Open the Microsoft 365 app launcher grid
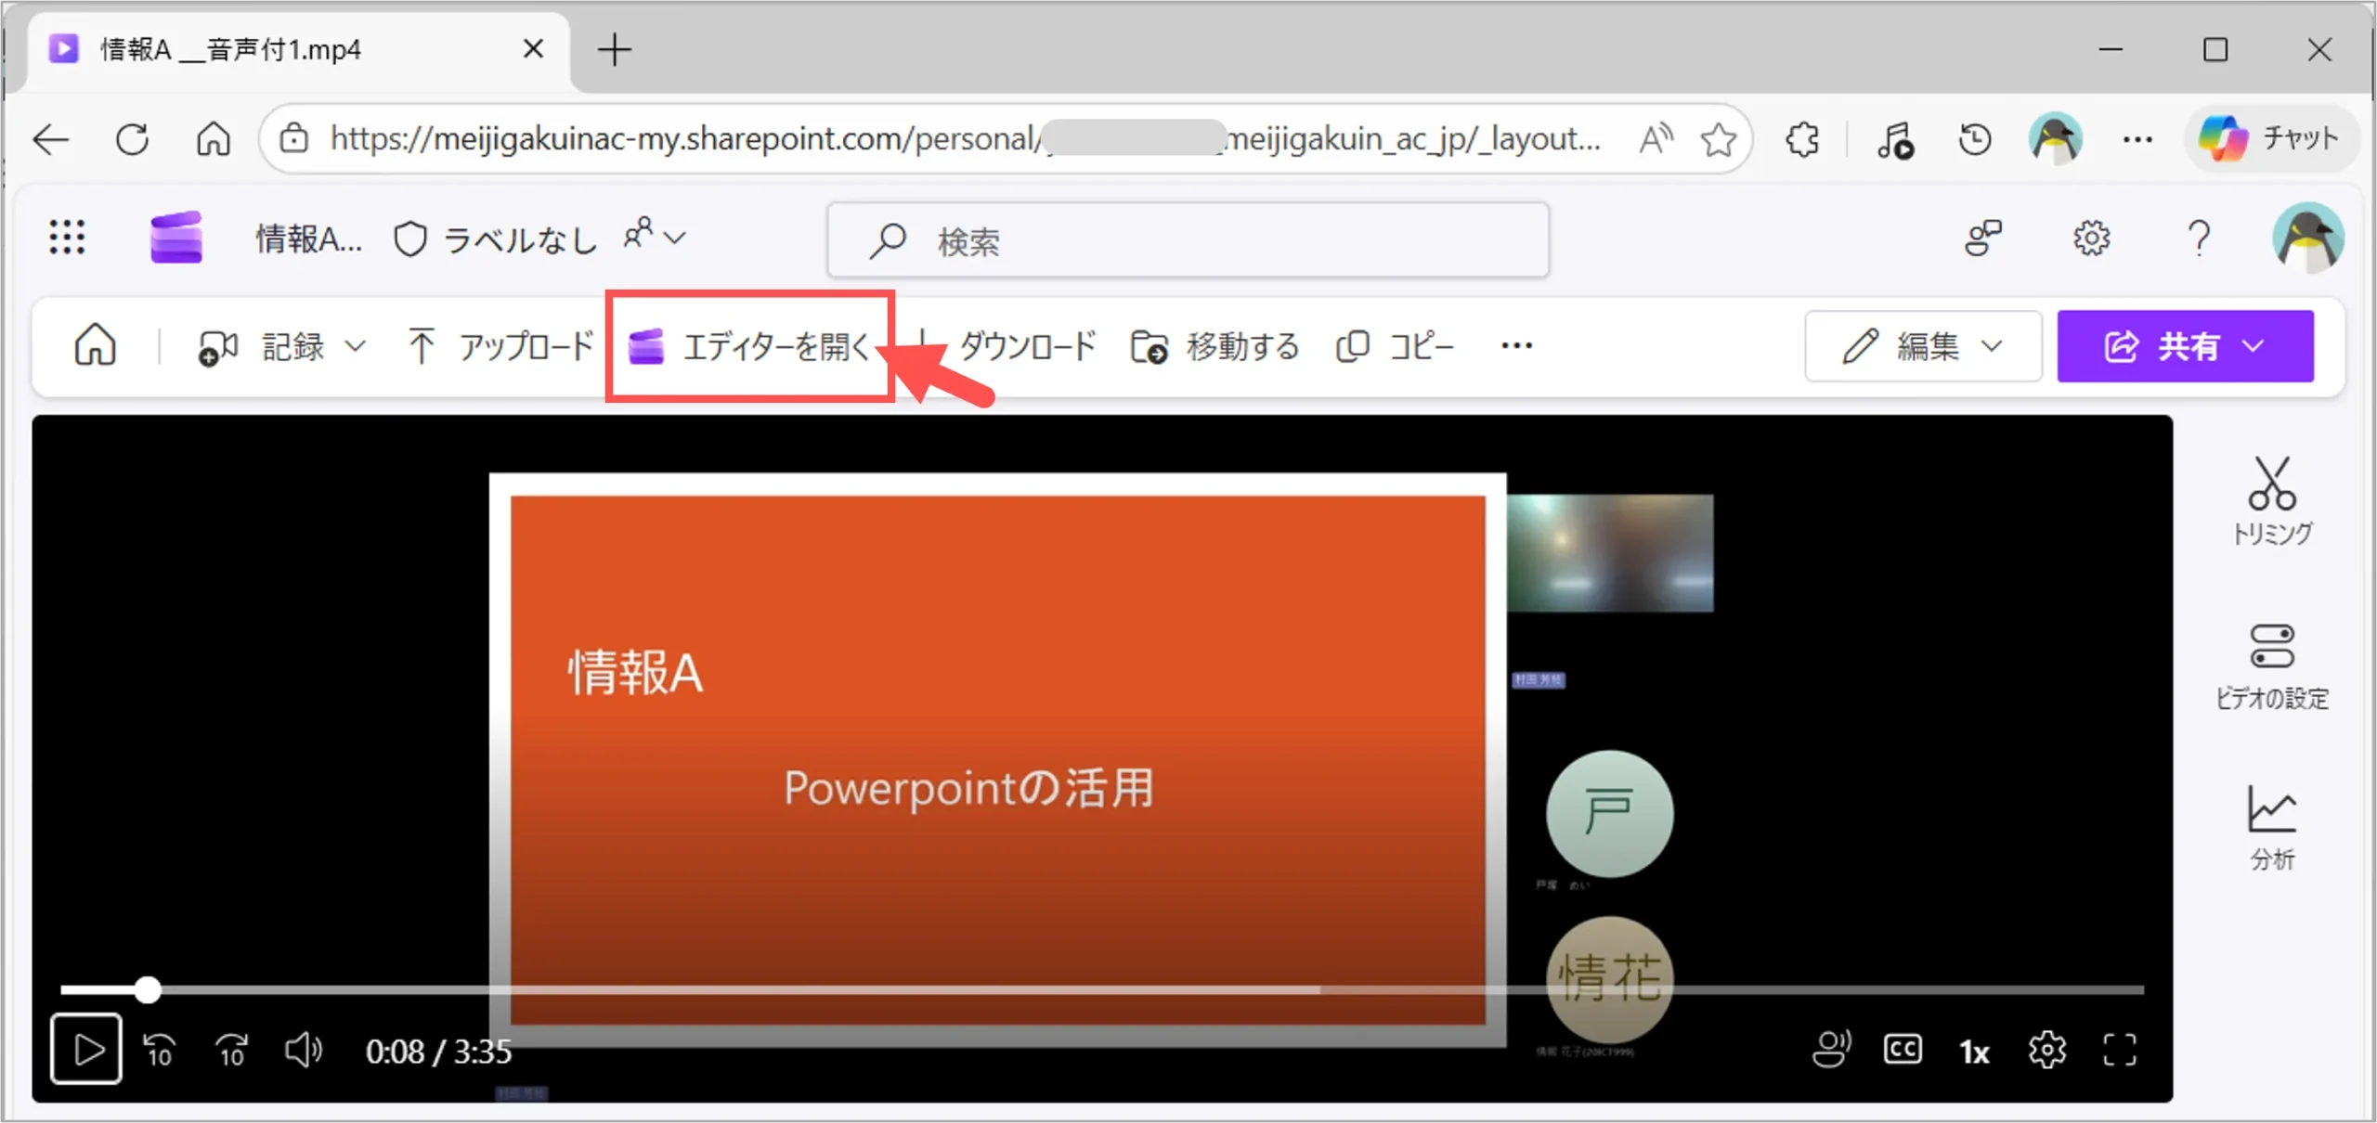The width and height of the screenshot is (2377, 1123). [x=67, y=238]
